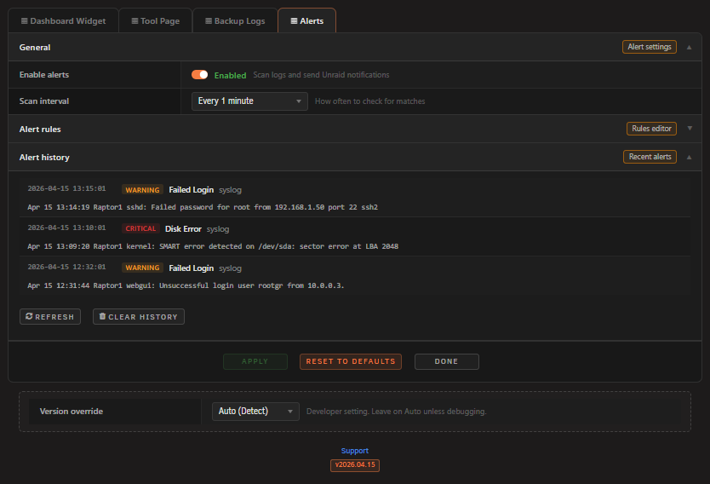This screenshot has width=710, height=484.
Task: Click the Apply button
Action: pyautogui.click(x=255, y=361)
